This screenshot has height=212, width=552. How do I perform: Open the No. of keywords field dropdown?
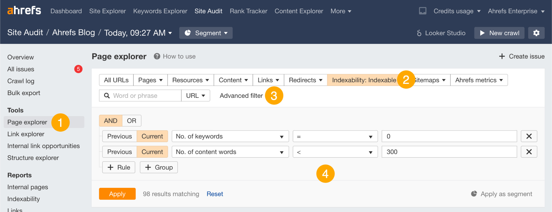pyautogui.click(x=230, y=136)
